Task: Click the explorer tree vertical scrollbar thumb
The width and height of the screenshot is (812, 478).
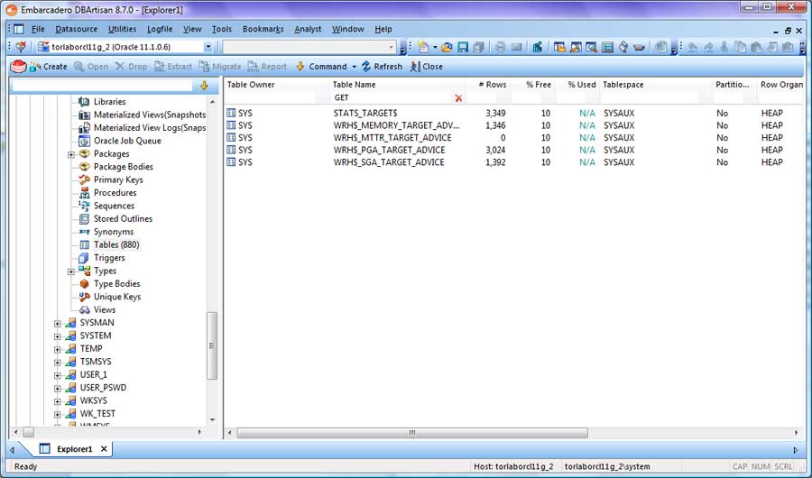Action: pos(211,346)
